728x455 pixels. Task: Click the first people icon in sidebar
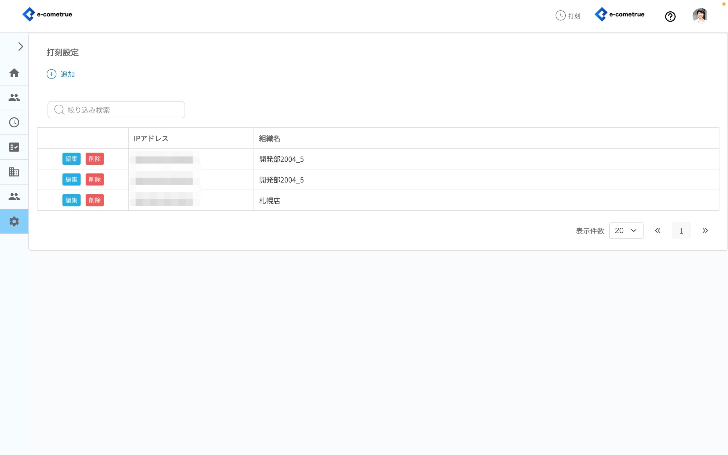14,98
